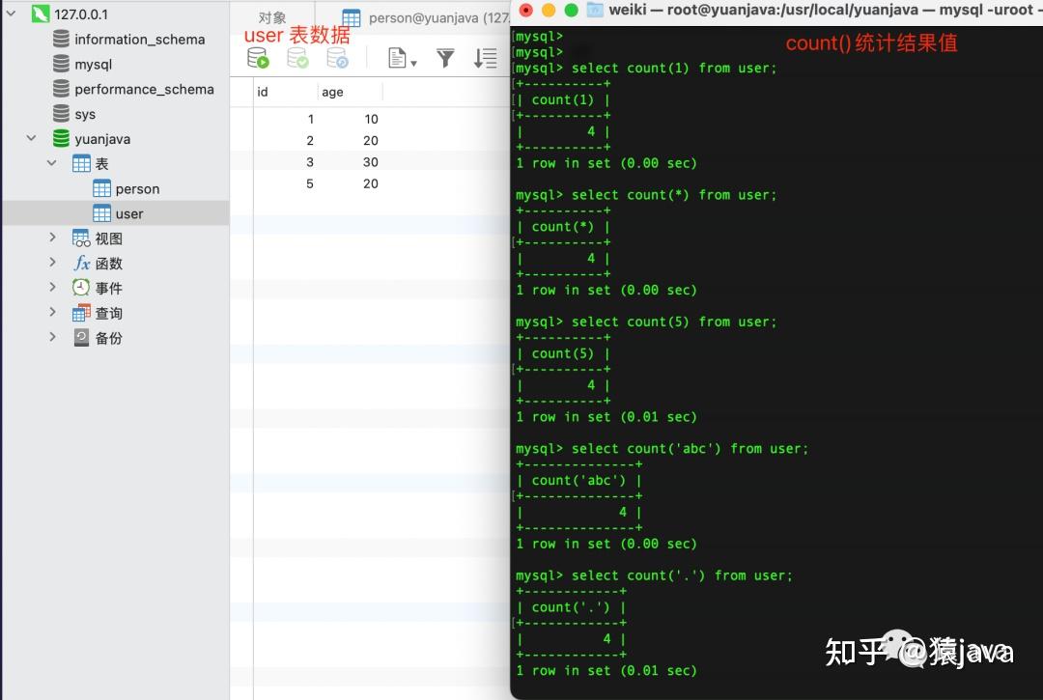Viewport: 1043px width, 700px height.
Task: Switch to the 对象 tab
Action: 273,16
